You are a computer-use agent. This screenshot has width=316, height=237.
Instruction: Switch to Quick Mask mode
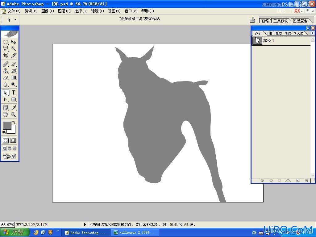[13, 140]
